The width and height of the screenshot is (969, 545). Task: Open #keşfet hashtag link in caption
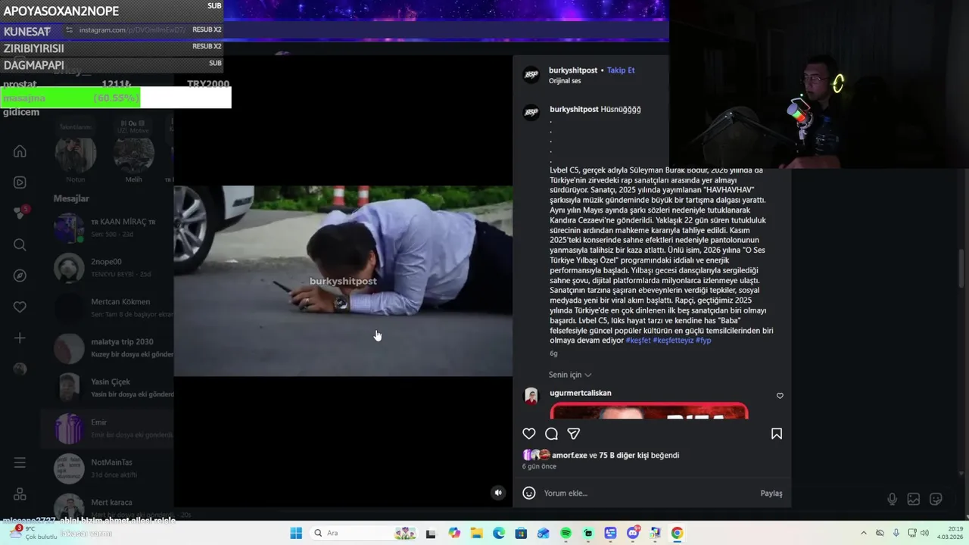pos(637,341)
